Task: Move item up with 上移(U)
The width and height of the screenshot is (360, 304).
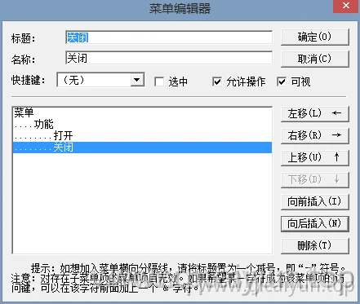Action: pos(314,157)
